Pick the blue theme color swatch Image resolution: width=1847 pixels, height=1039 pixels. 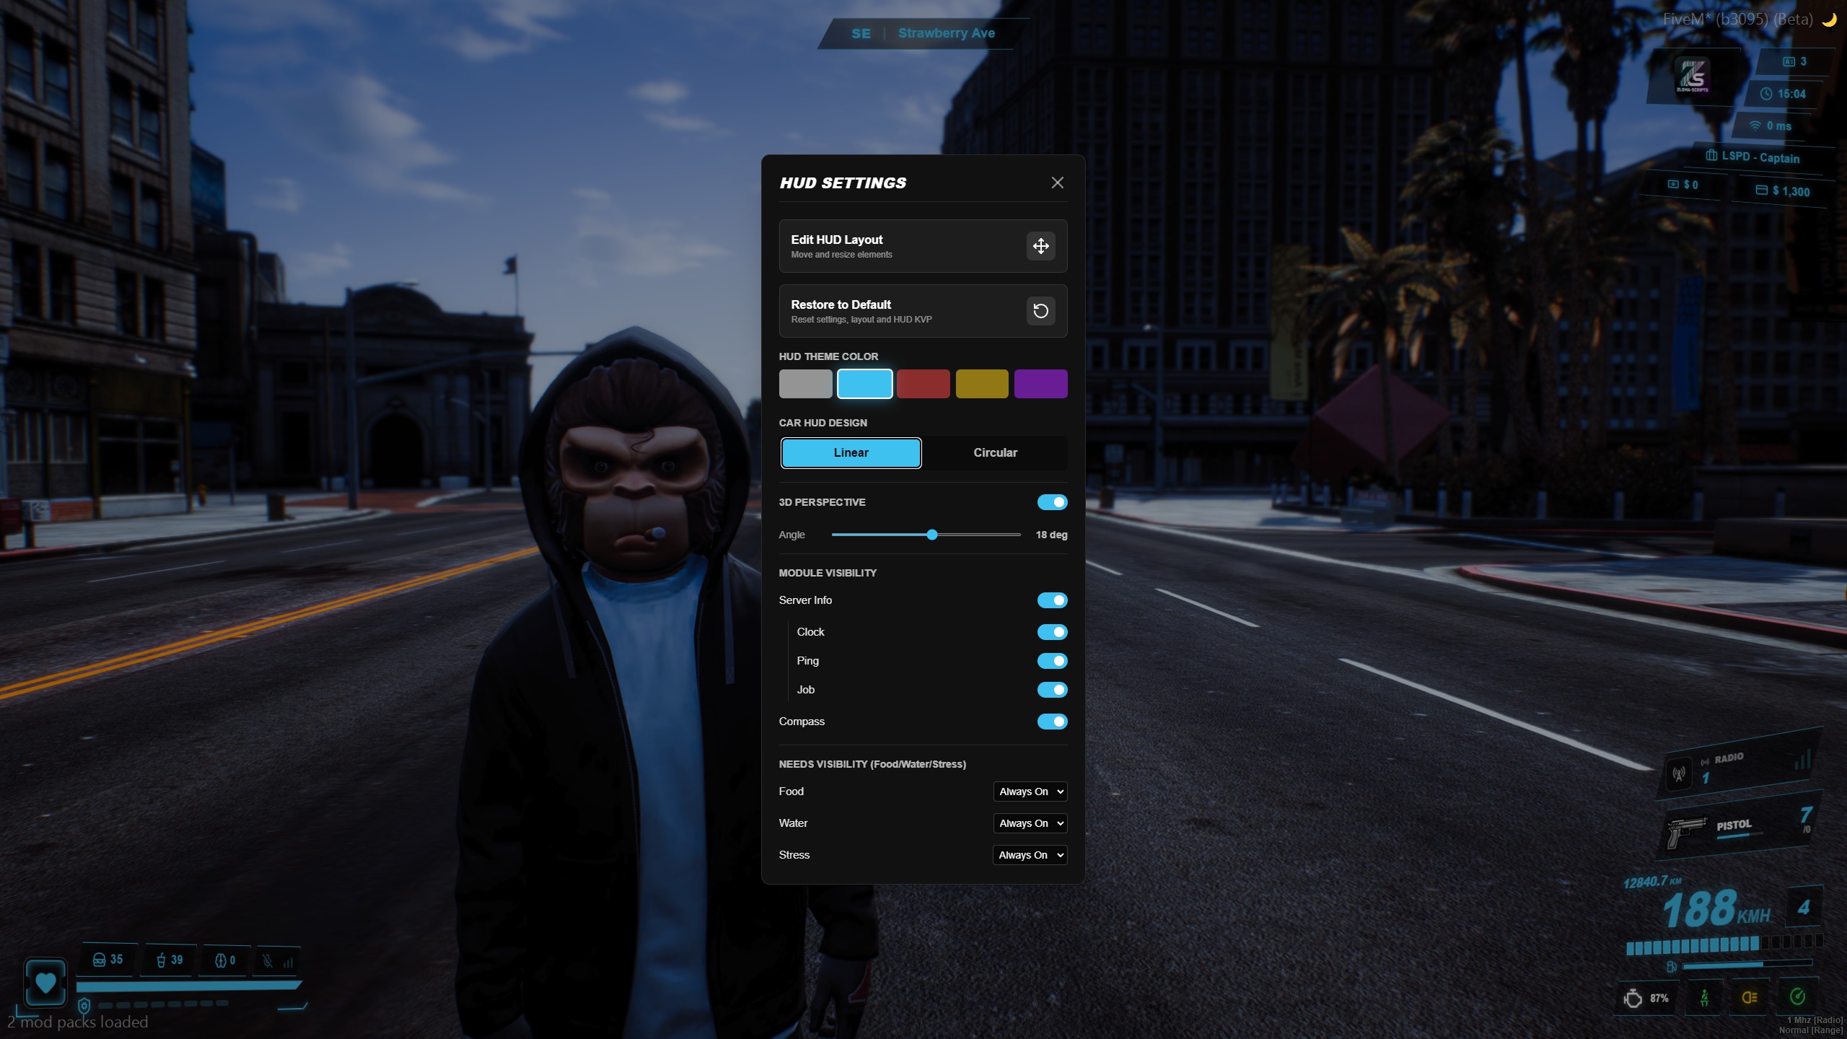[x=864, y=384]
